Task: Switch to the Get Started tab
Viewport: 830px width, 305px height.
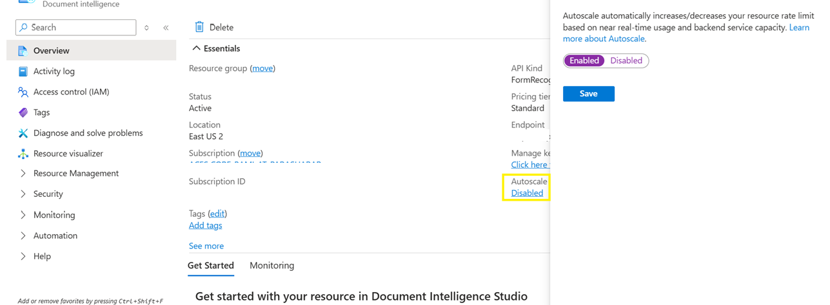Action: 211,265
